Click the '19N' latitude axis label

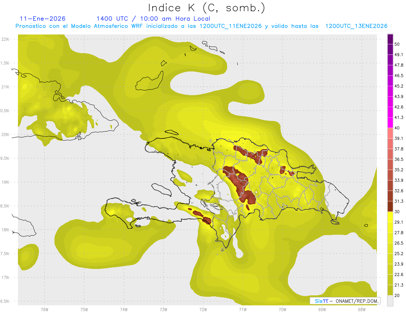(6, 182)
